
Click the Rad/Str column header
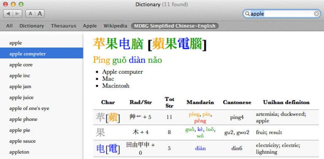click(140, 102)
